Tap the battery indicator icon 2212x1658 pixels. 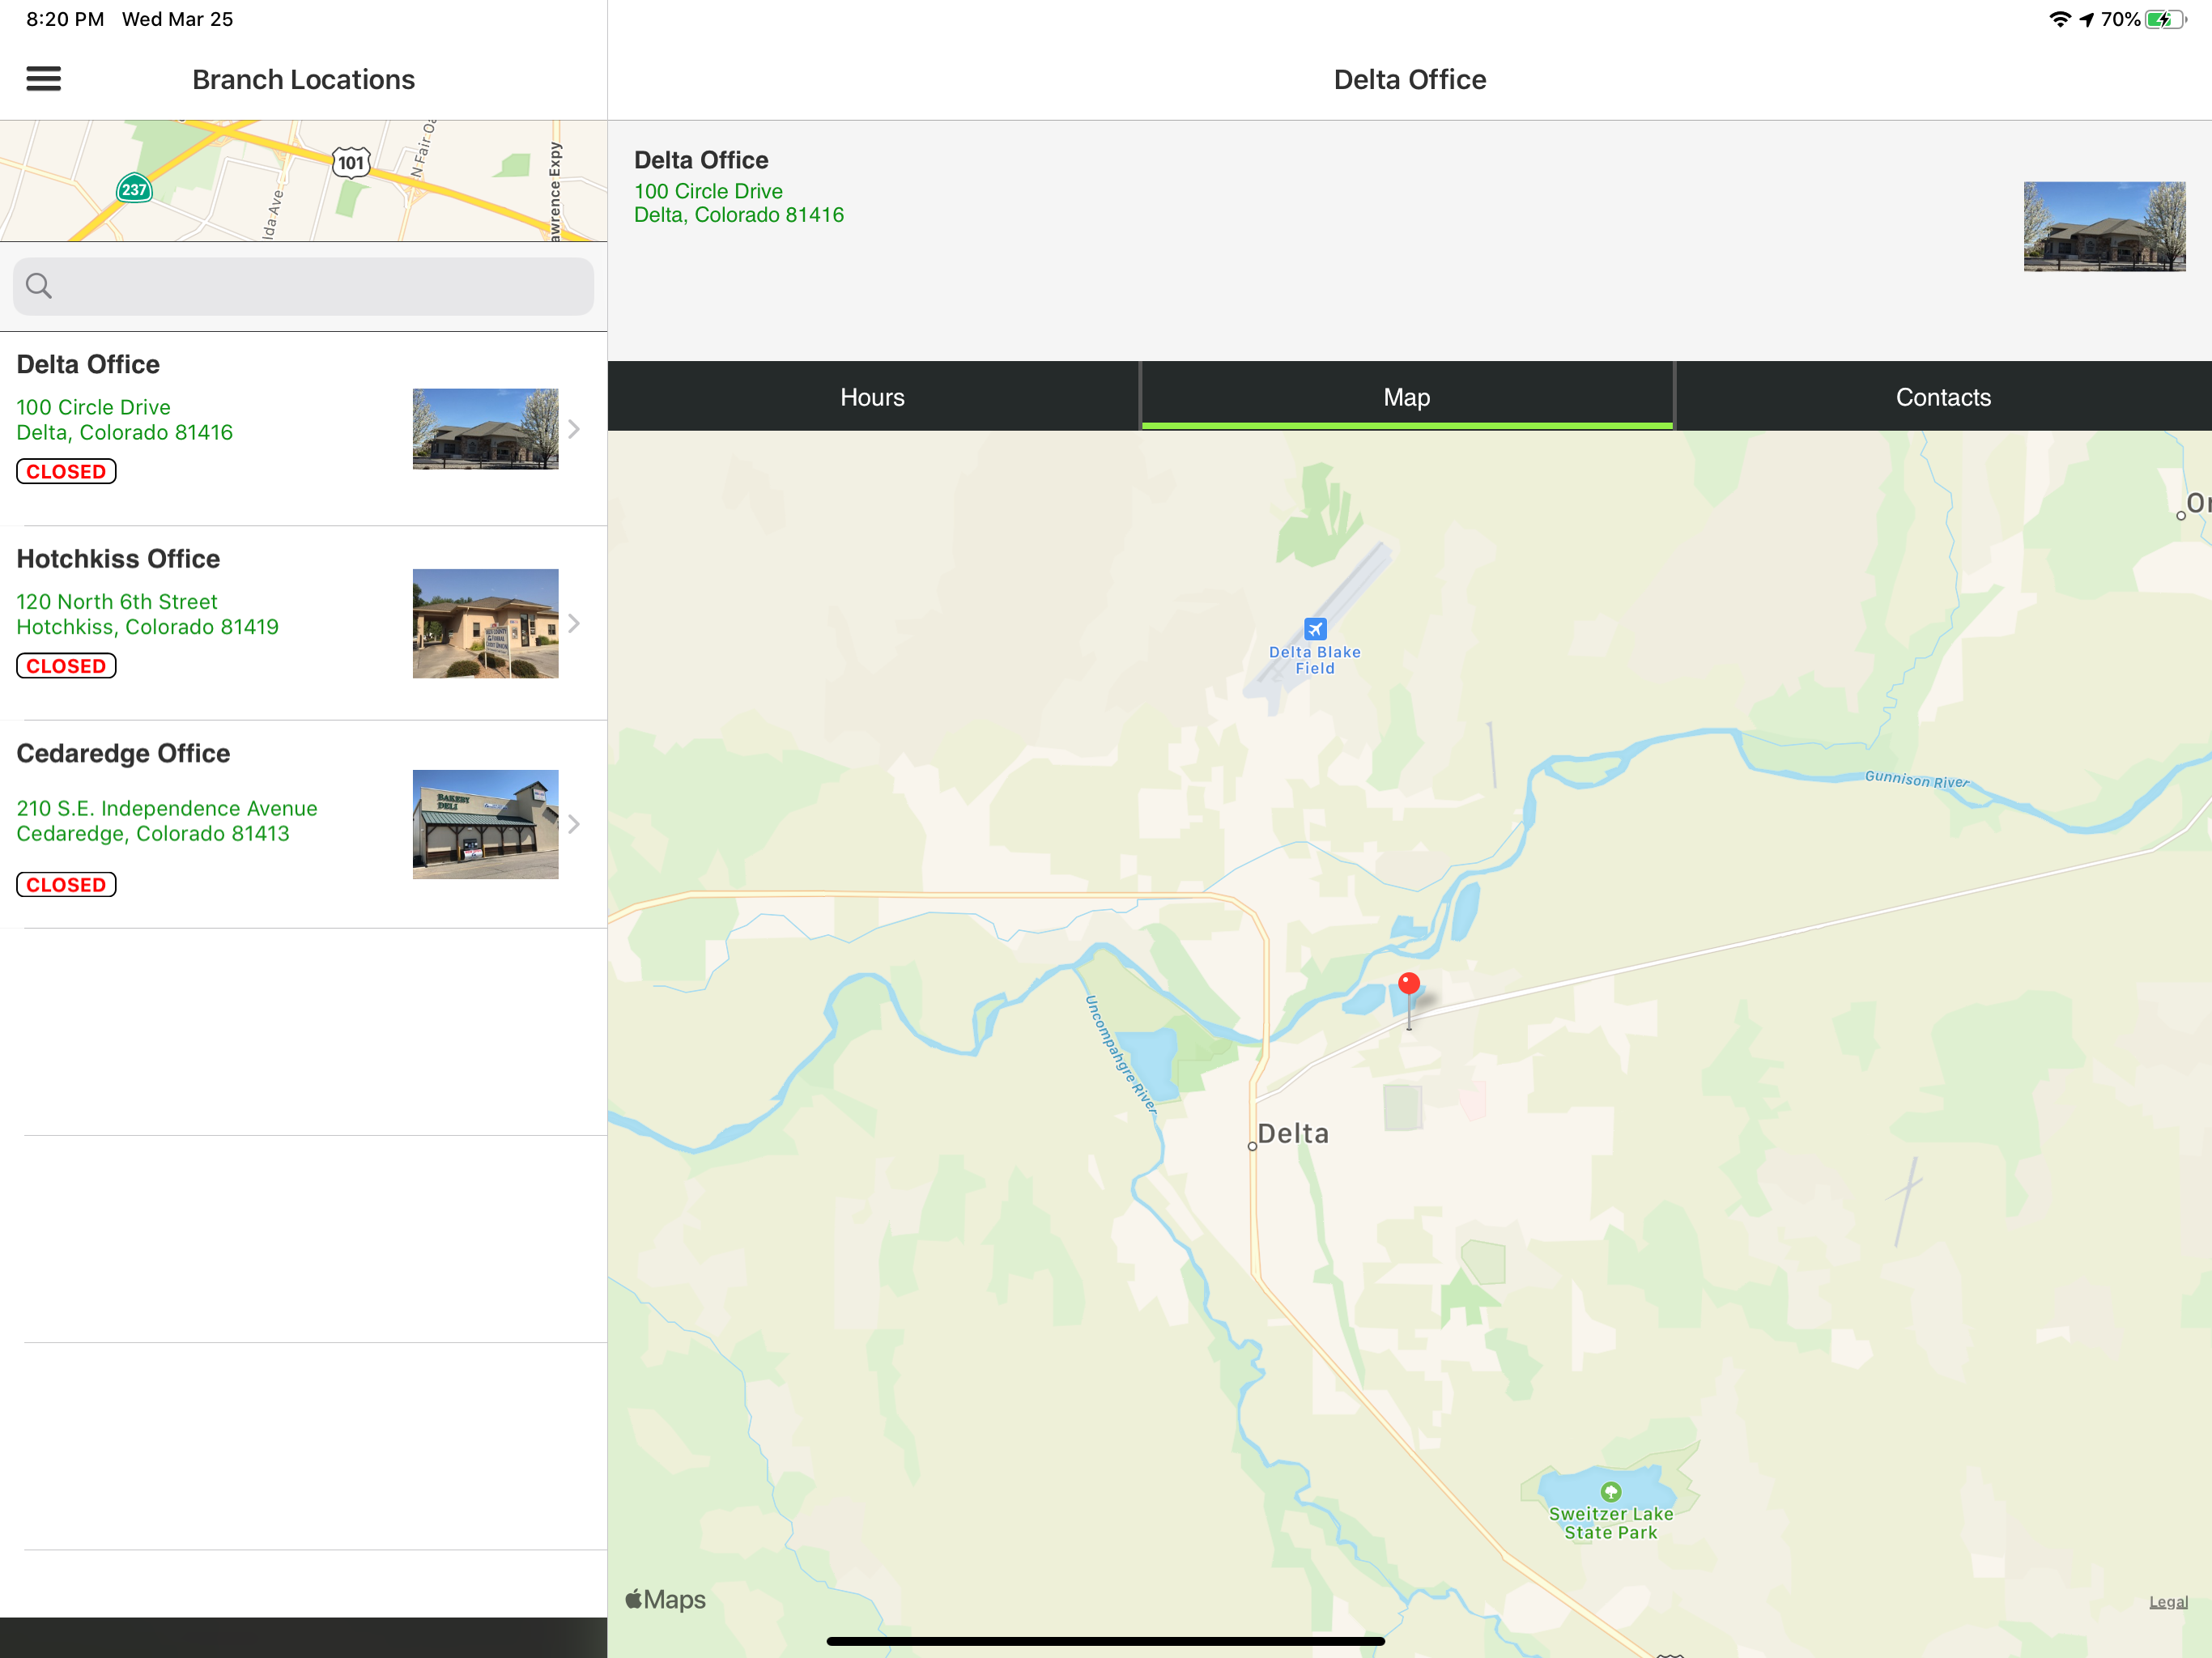pyautogui.click(x=2166, y=19)
